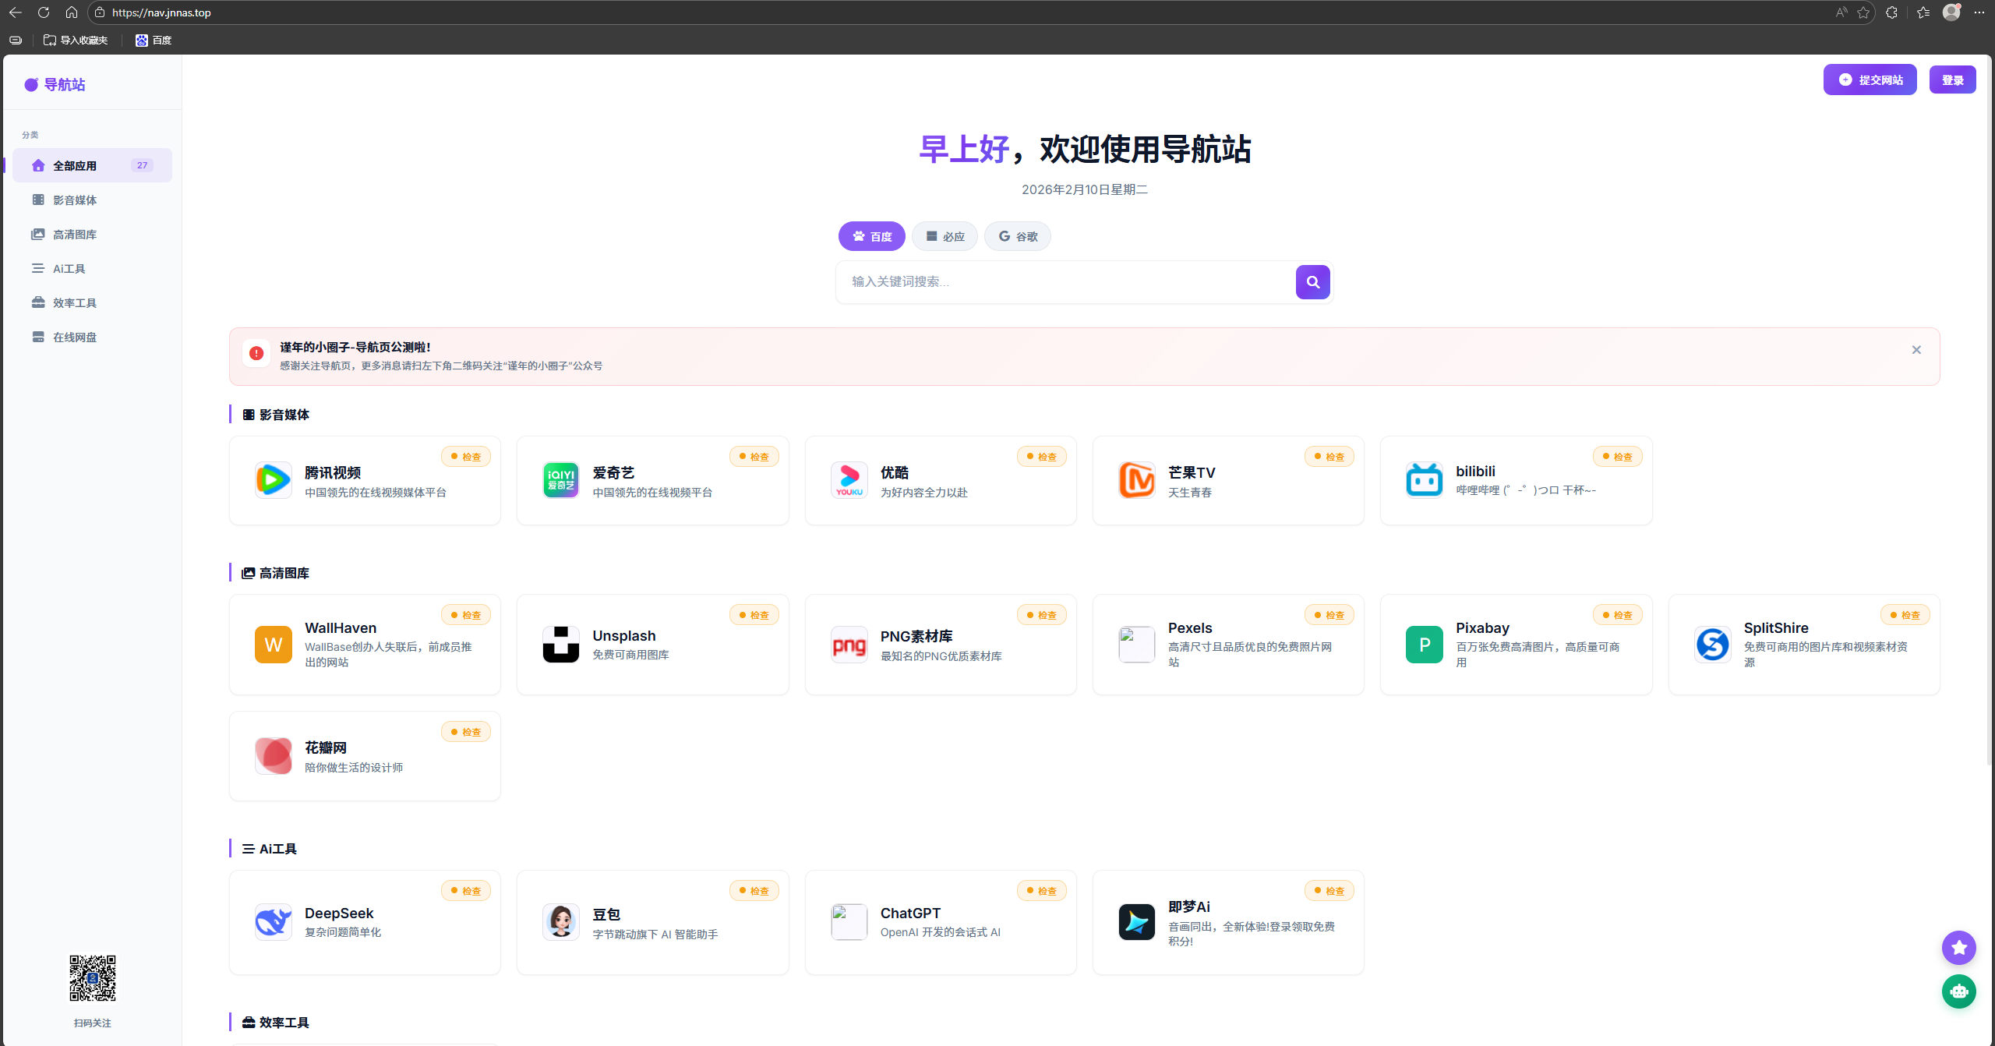Click the 登录 button

1952,80
